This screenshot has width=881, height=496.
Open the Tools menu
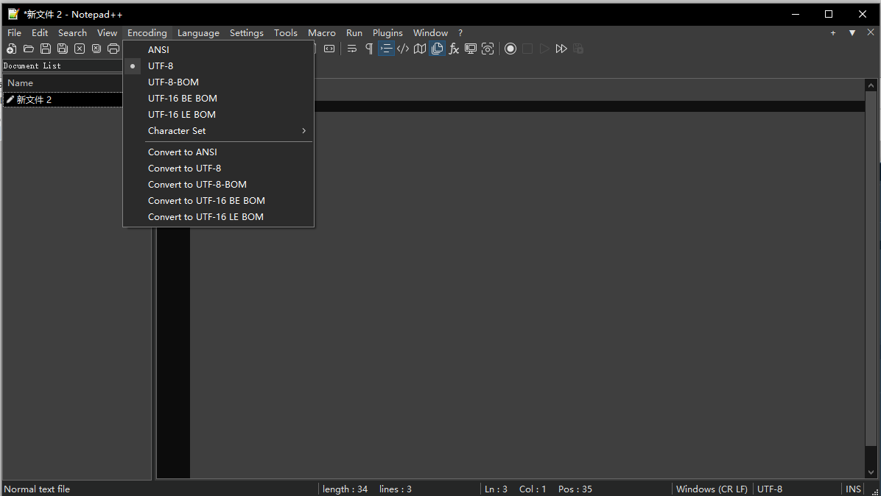click(x=285, y=32)
